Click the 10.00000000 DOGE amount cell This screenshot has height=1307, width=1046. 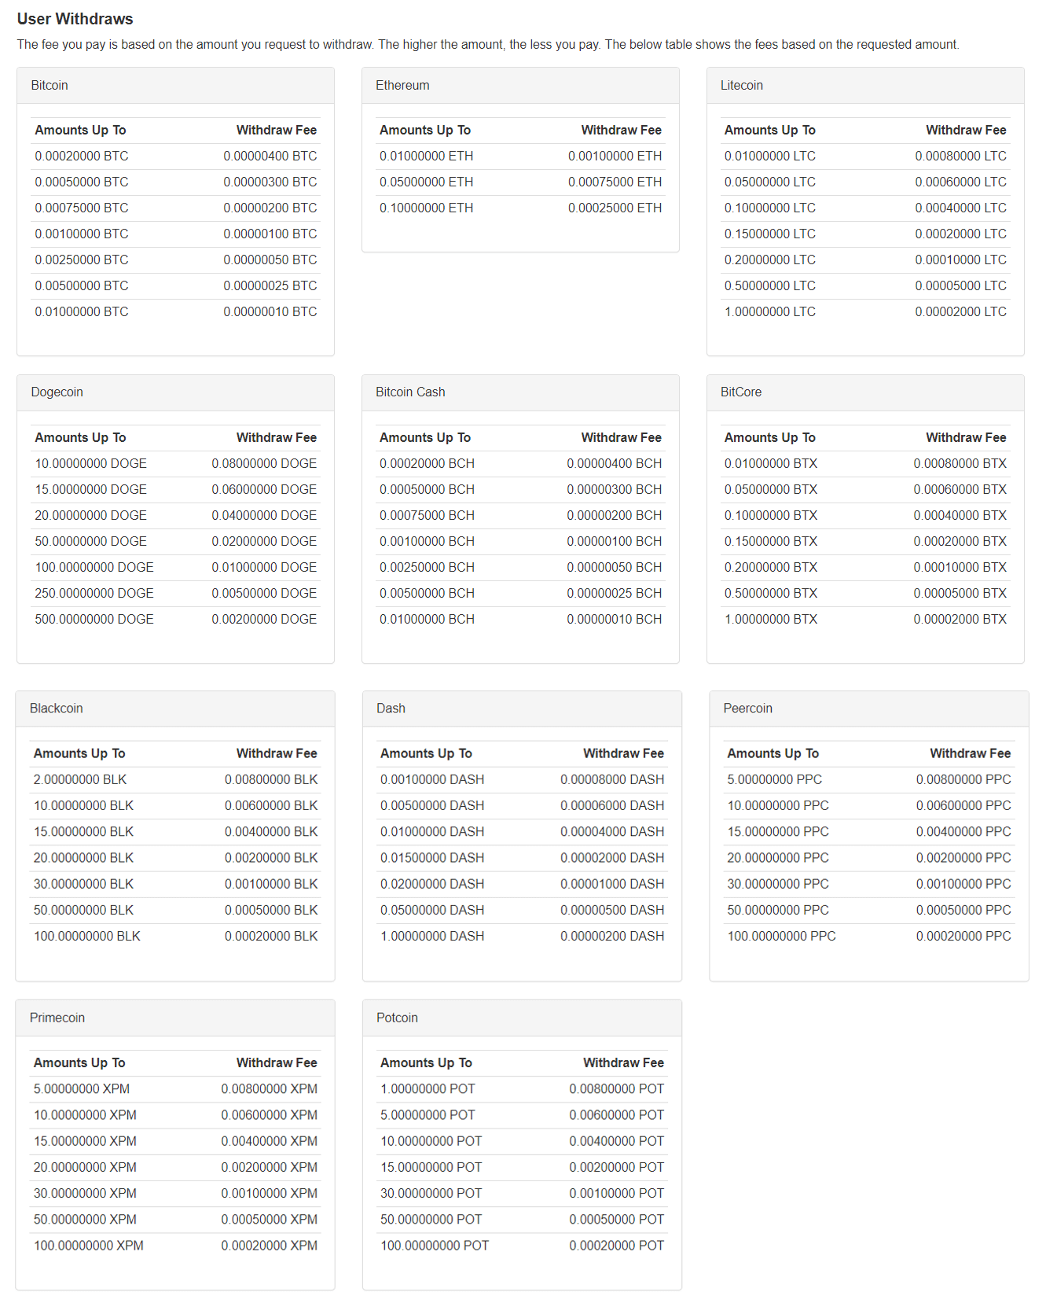(91, 464)
